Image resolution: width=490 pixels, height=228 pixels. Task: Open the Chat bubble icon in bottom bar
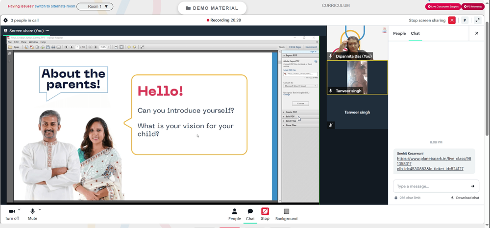[x=250, y=211]
